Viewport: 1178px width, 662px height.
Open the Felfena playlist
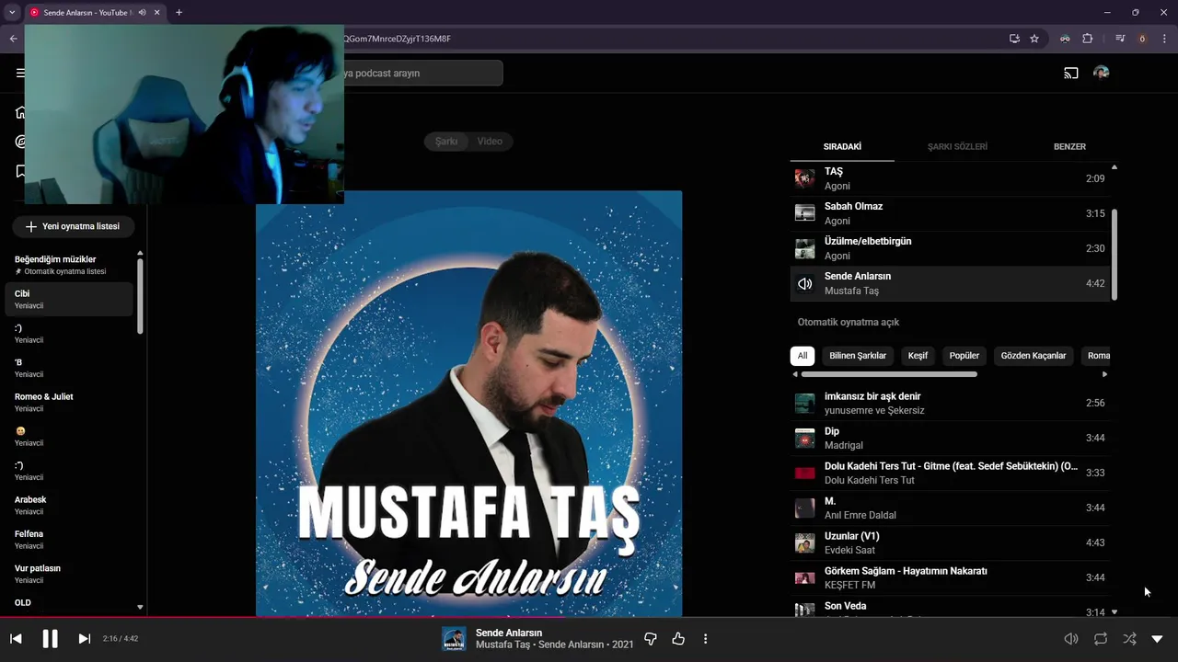(69, 539)
